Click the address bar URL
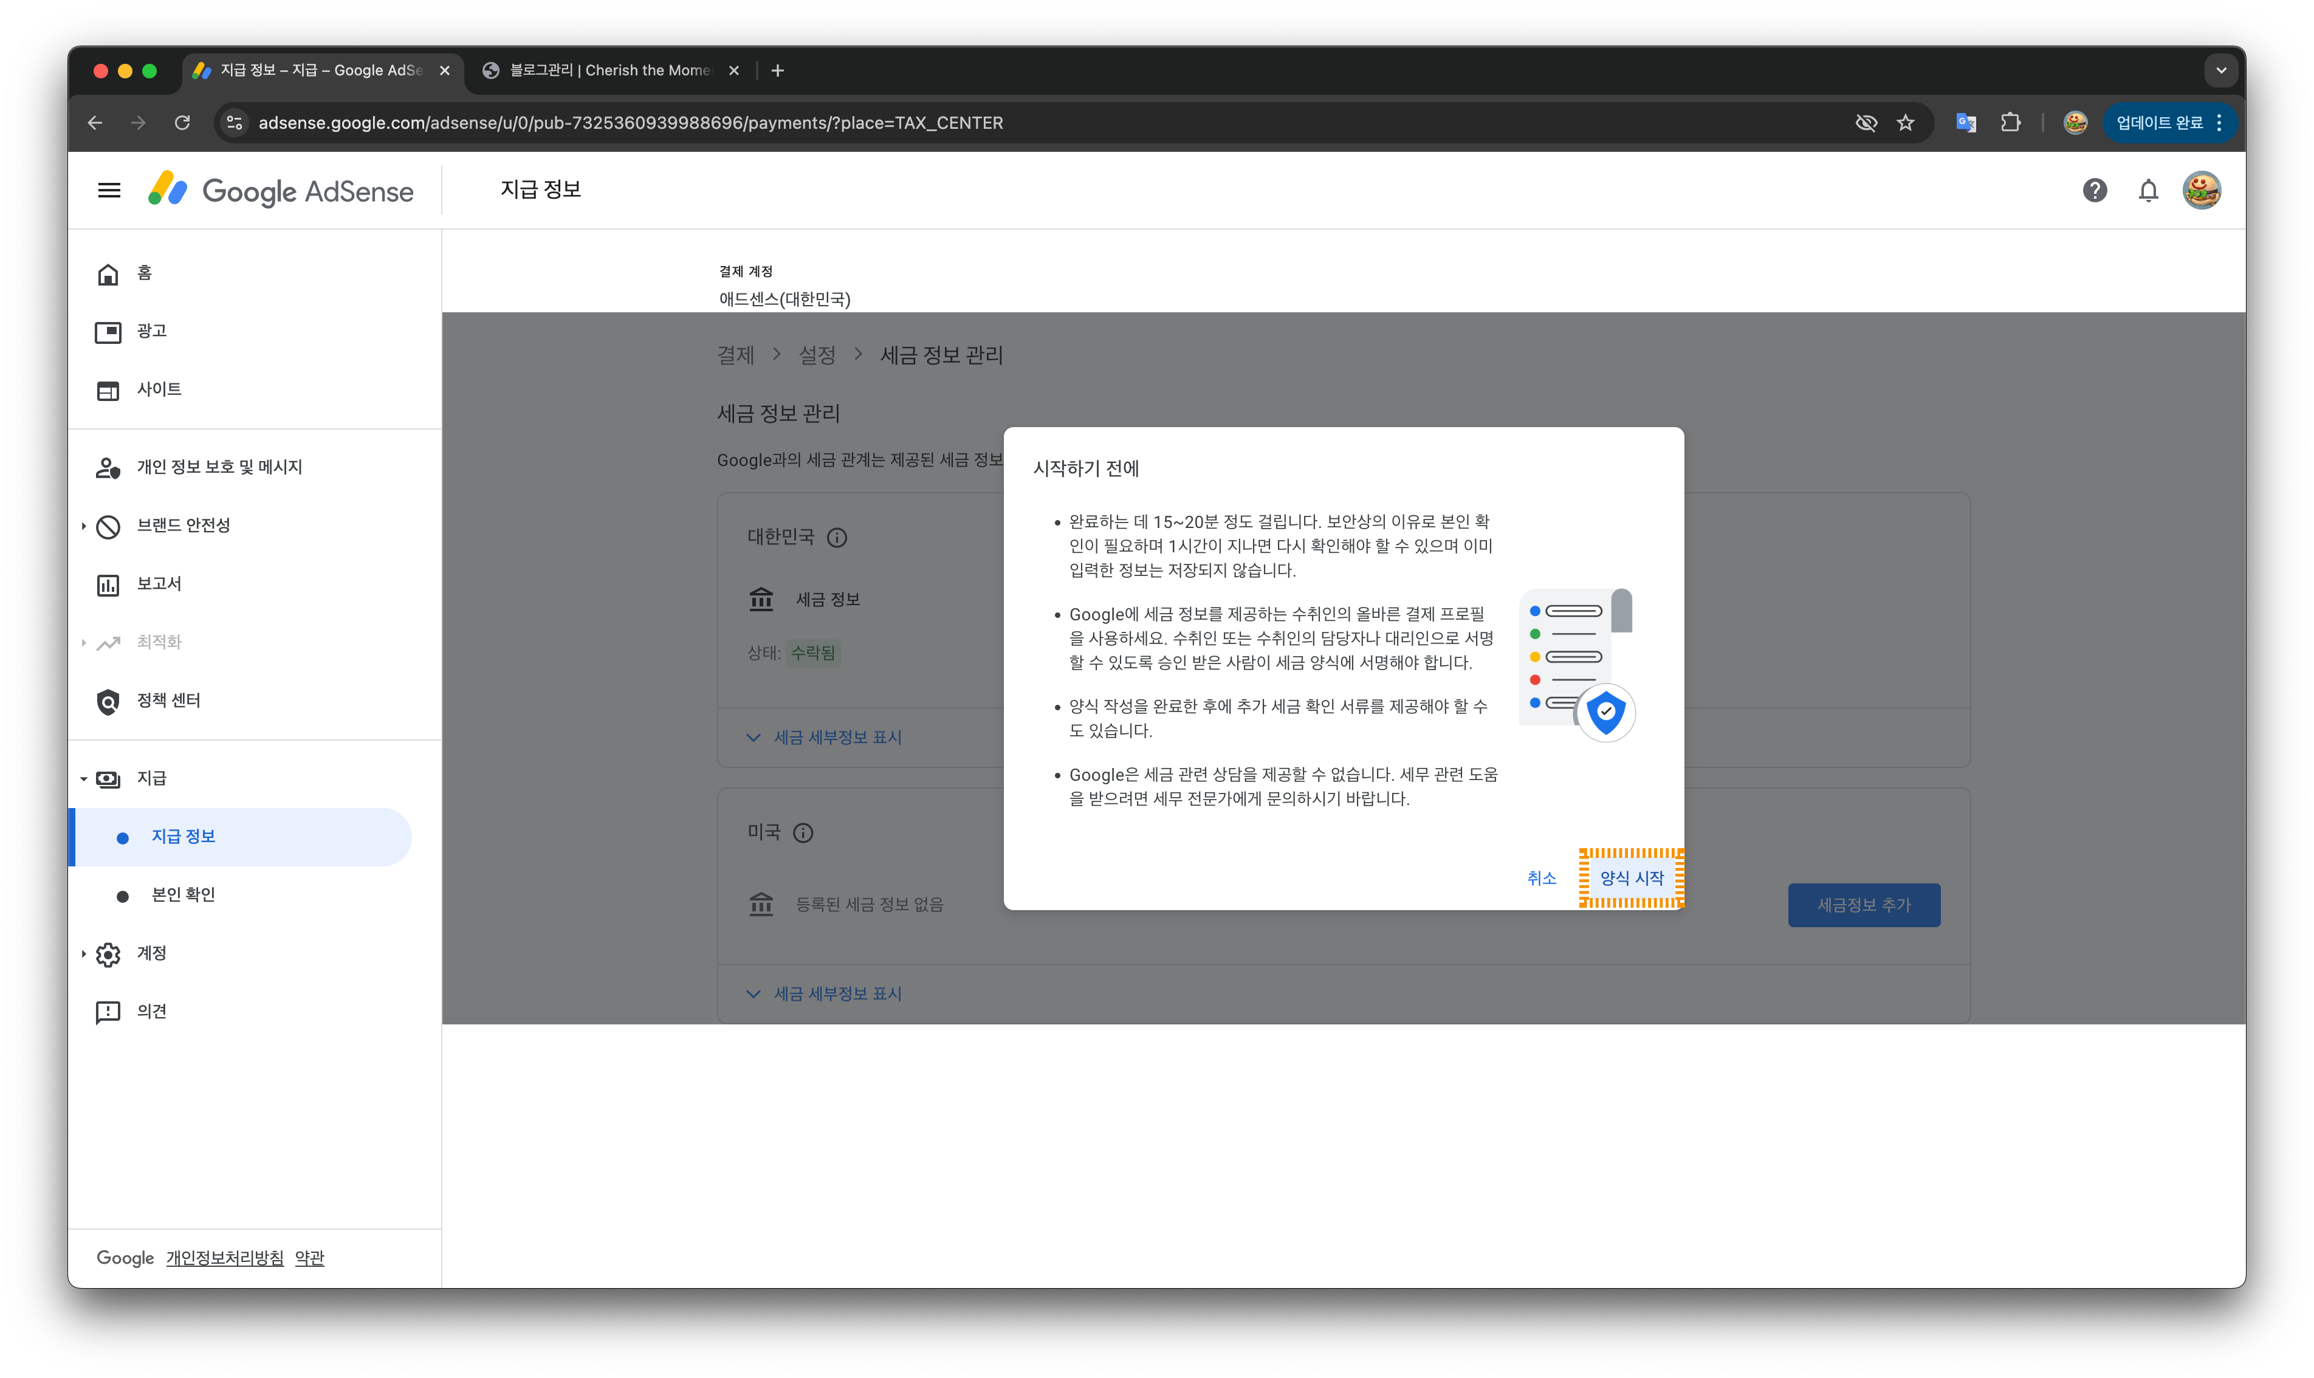 point(631,123)
